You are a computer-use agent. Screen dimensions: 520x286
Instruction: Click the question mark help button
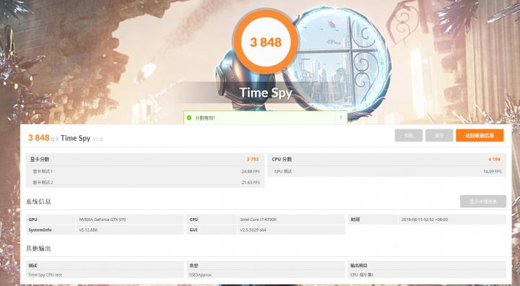pyautogui.click(x=341, y=118)
